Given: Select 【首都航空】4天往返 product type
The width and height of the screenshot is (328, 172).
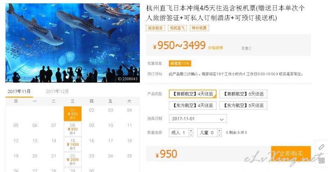Looking at the screenshot, I should click(x=193, y=94).
